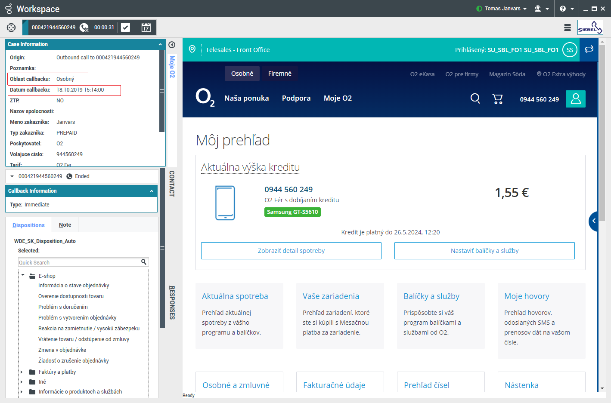Image resolution: width=611 pixels, height=403 pixels.
Task: Click the Siebel logo button
Action: [x=590, y=28]
